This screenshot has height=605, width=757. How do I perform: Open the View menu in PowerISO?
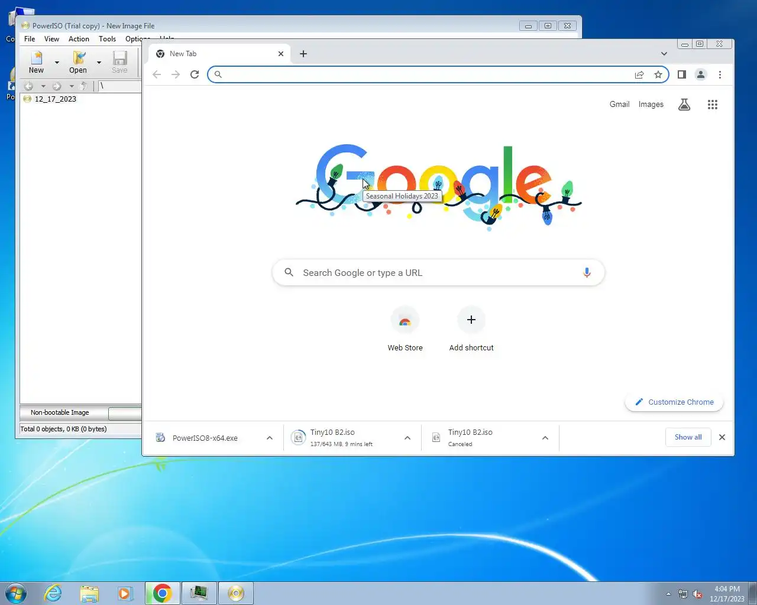51,39
